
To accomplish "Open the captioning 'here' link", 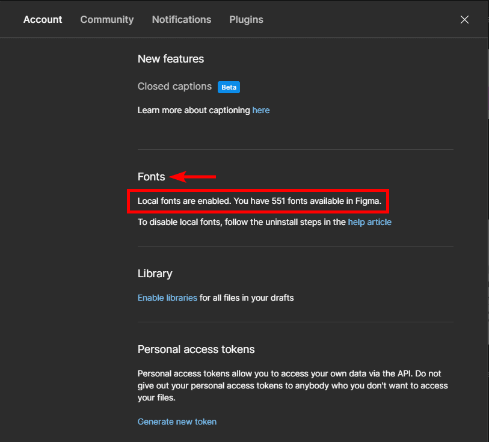I will click(261, 110).
